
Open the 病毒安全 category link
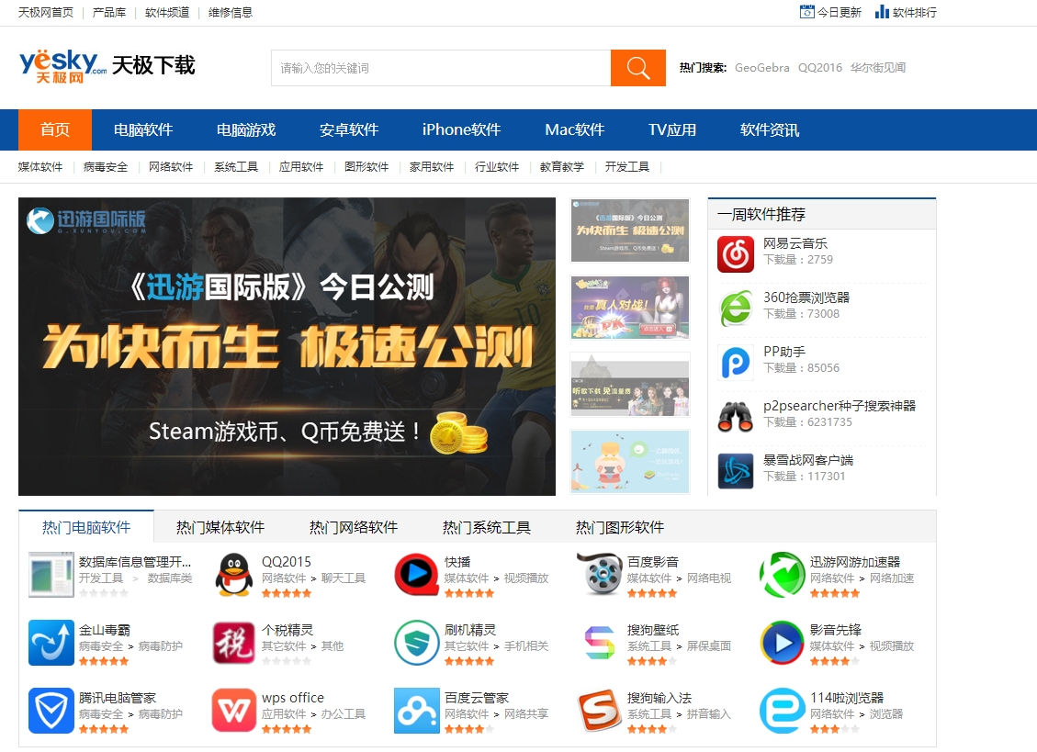105,167
